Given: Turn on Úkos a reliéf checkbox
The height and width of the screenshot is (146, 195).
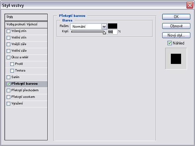Looking at the screenshot, I should (8, 57).
